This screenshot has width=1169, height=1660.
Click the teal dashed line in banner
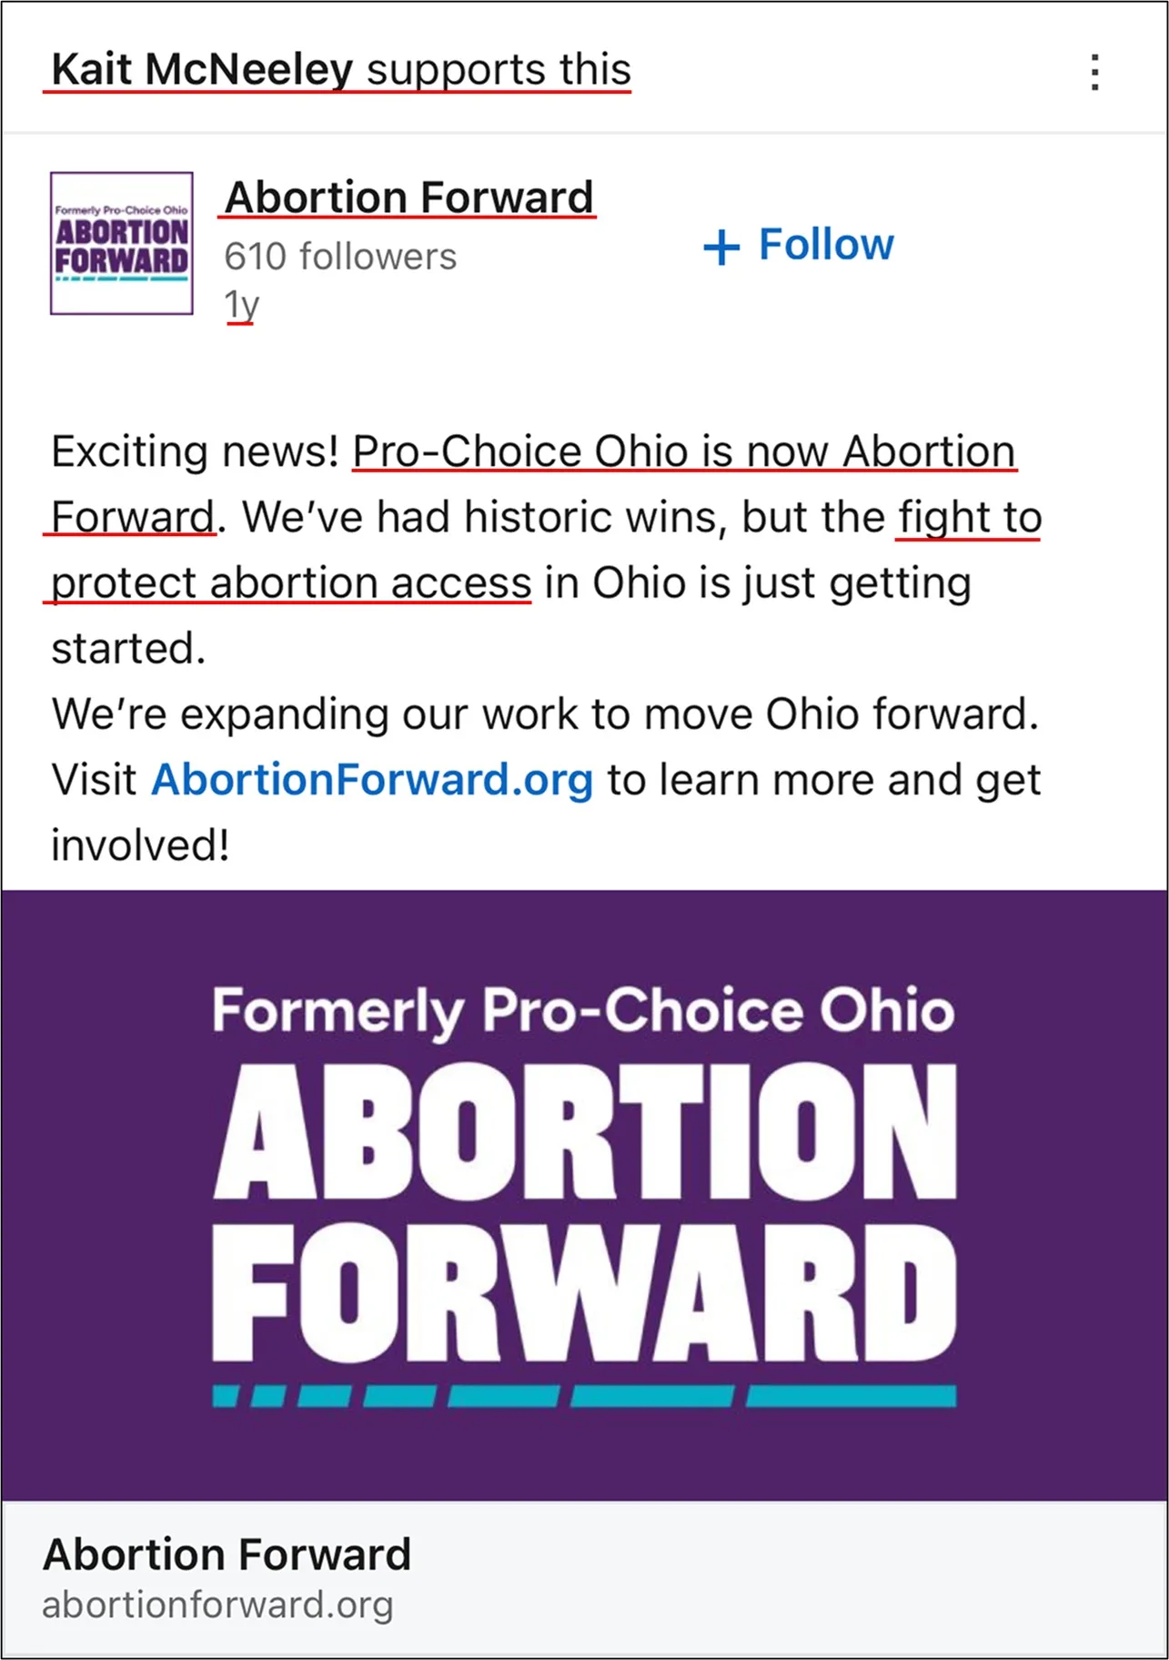click(585, 1396)
